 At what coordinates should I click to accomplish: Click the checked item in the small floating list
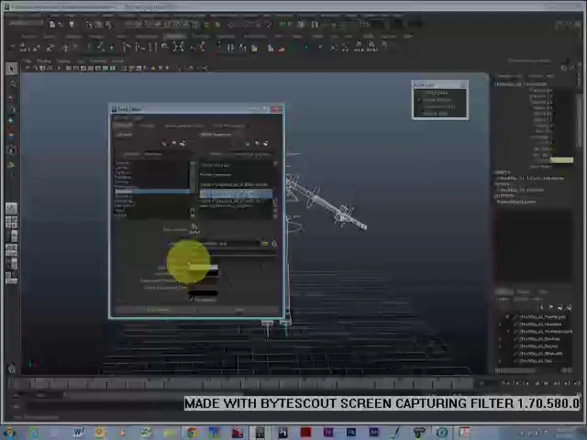pos(437,100)
